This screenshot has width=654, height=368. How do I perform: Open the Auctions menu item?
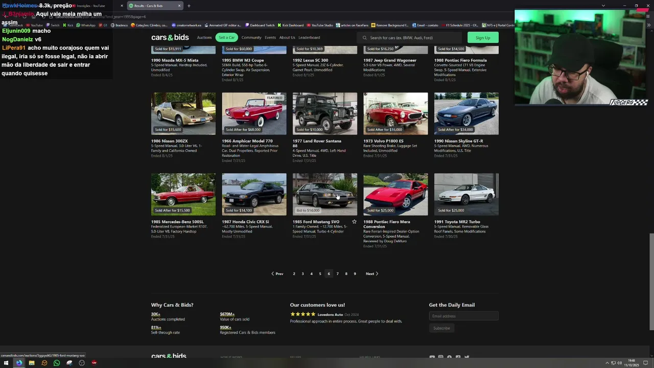tap(204, 38)
